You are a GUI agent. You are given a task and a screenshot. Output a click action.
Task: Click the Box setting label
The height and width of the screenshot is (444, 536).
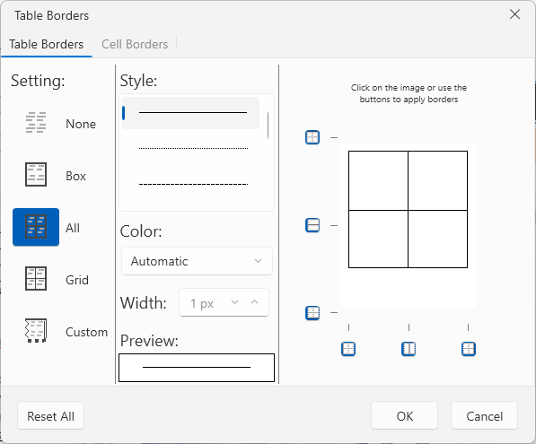(x=76, y=176)
